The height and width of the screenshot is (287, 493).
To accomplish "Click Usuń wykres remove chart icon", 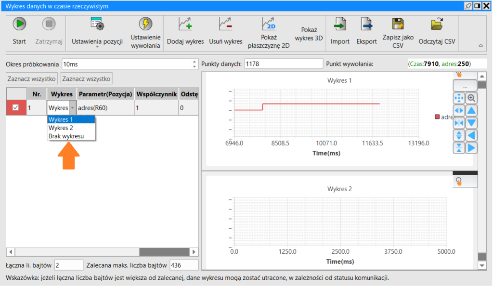I will coord(225,24).
